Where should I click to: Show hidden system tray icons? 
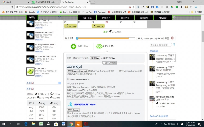coord(162,124)
